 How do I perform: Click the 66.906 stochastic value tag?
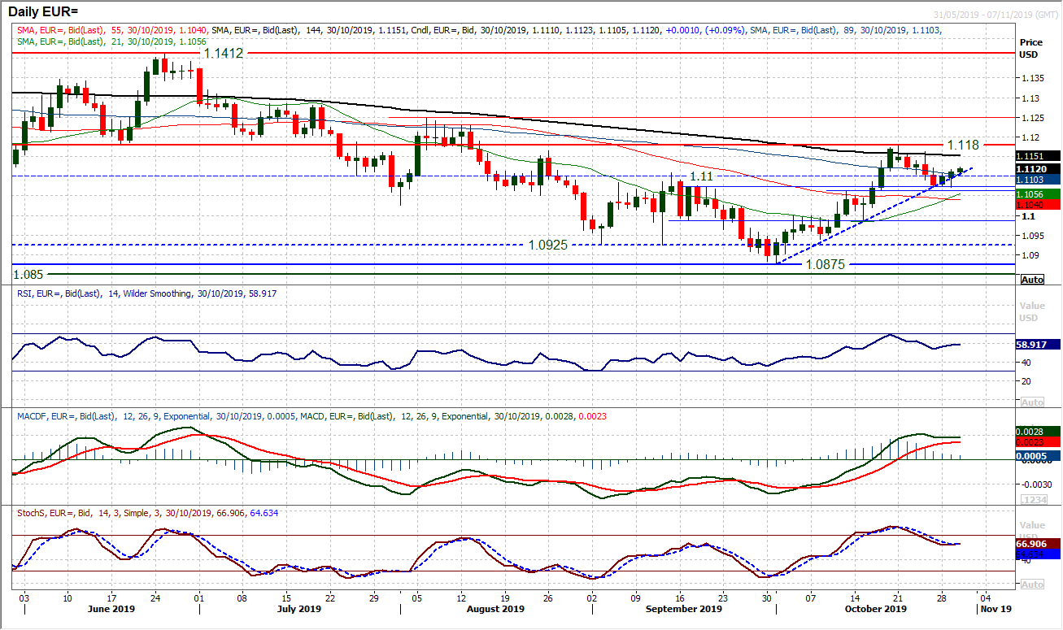(1039, 544)
